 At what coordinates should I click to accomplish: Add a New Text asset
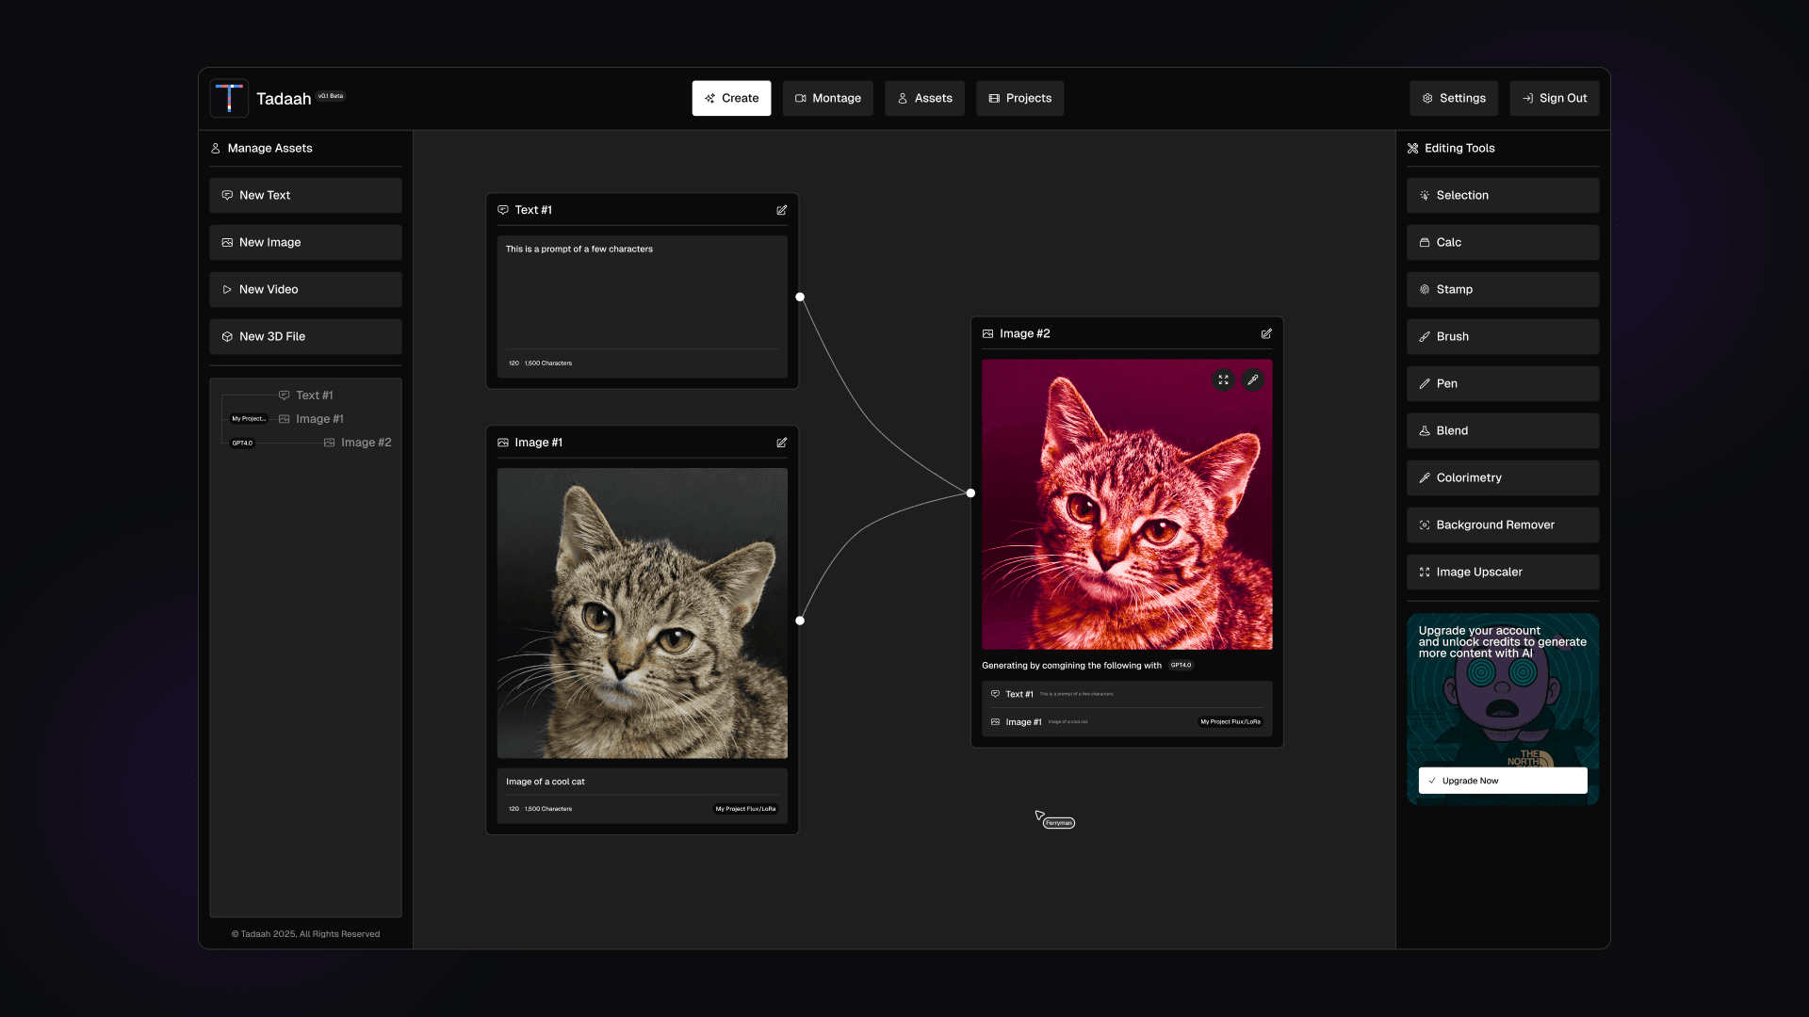pos(305,195)
